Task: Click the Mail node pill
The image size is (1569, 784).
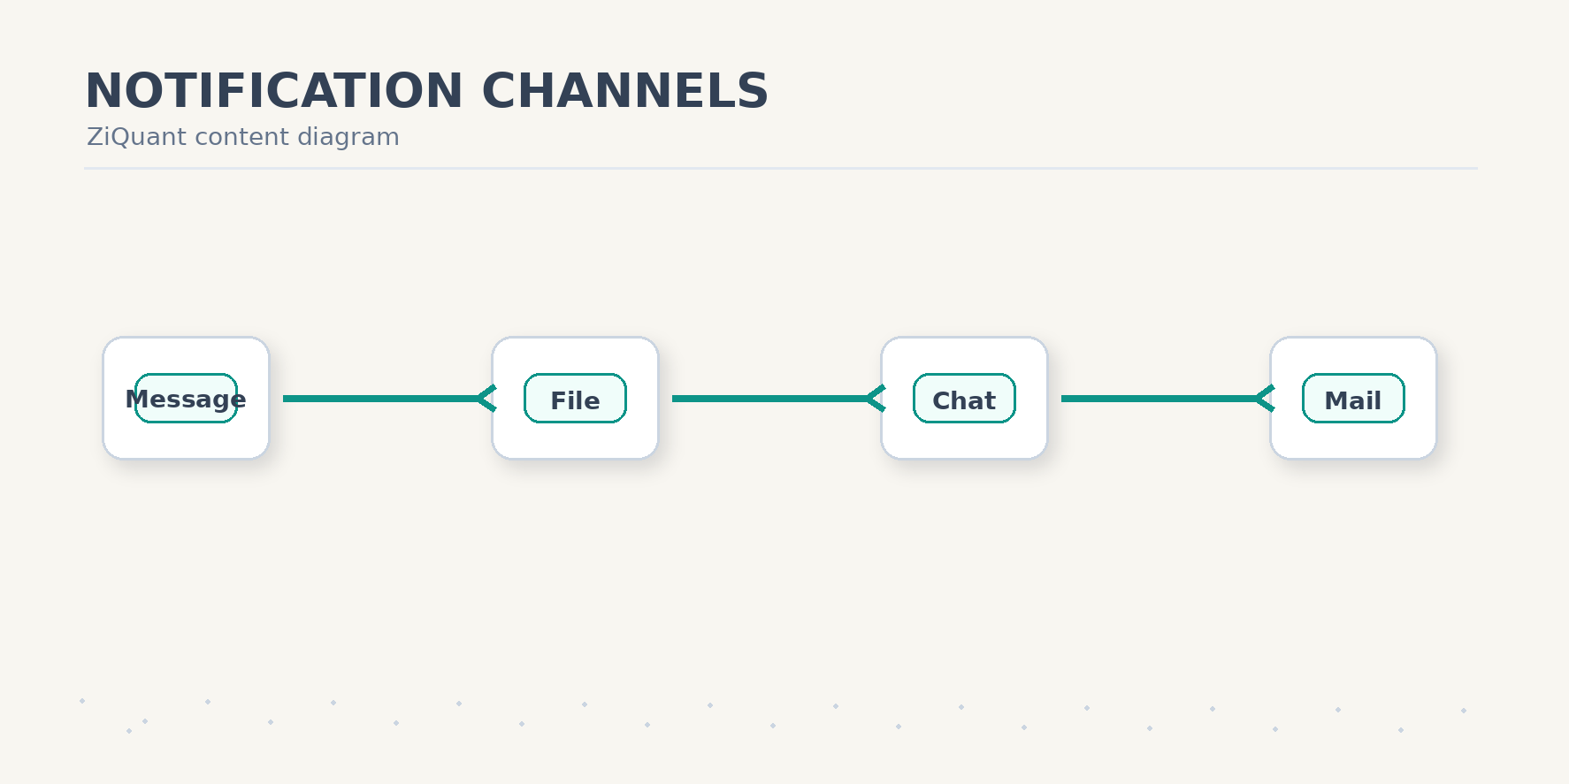Action: pos(1353,399)
